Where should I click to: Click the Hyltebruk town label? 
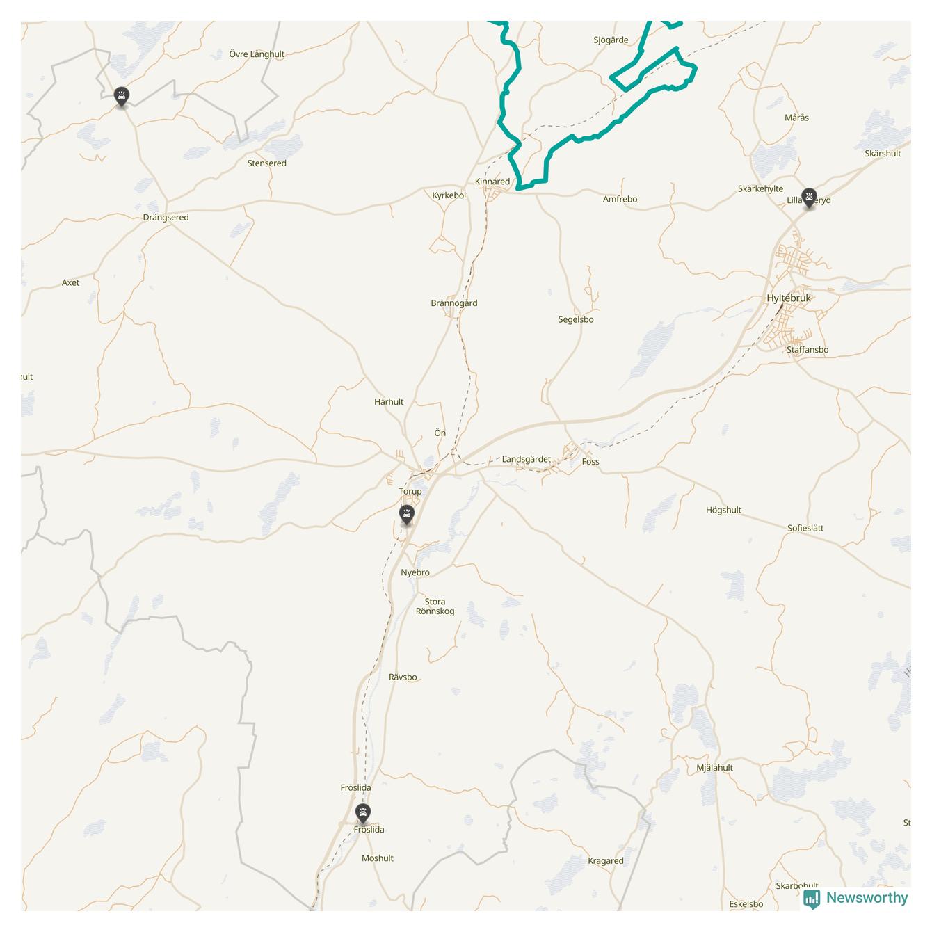789,298
